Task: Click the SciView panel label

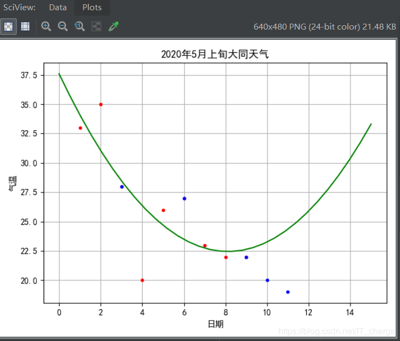Action: pos(19,8)
